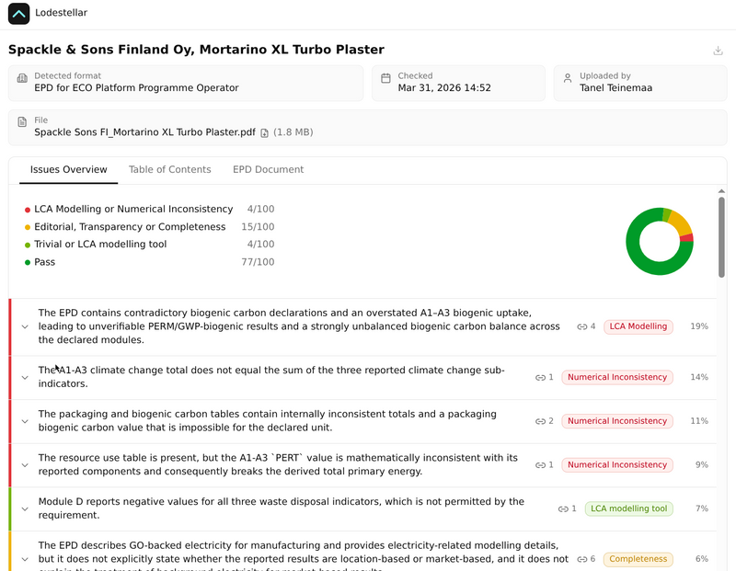736x571 pixels.
Task: Select the Issues Overview tab
Action: tap(68, 169)
